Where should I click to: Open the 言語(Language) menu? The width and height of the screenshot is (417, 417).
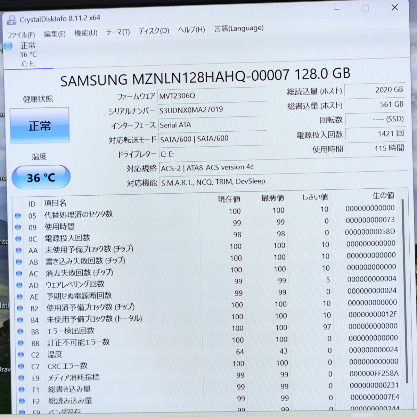click(x=239, y=28)
